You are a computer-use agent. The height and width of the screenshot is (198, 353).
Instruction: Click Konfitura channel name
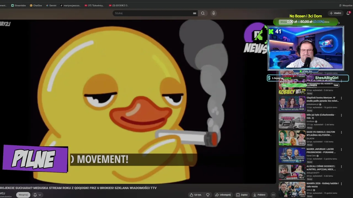click(311, 121)
